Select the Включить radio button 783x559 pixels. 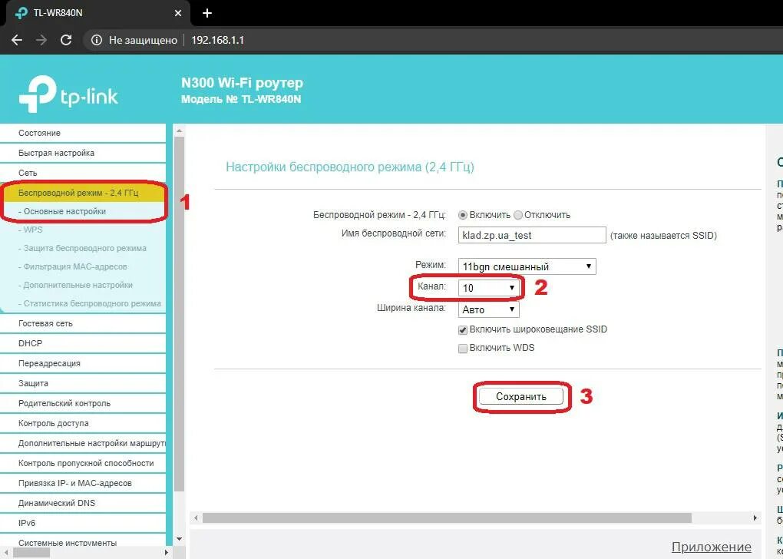tap(462, 215)
